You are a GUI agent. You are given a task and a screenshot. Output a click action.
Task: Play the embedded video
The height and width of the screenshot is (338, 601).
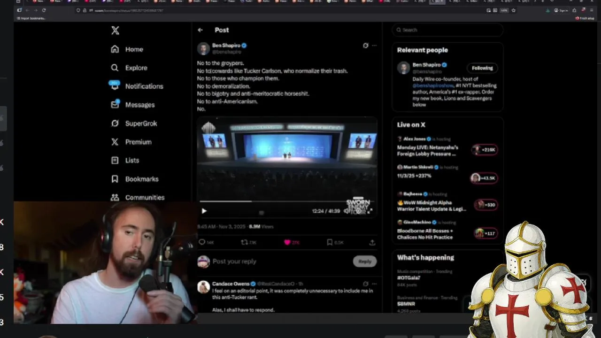204,211
